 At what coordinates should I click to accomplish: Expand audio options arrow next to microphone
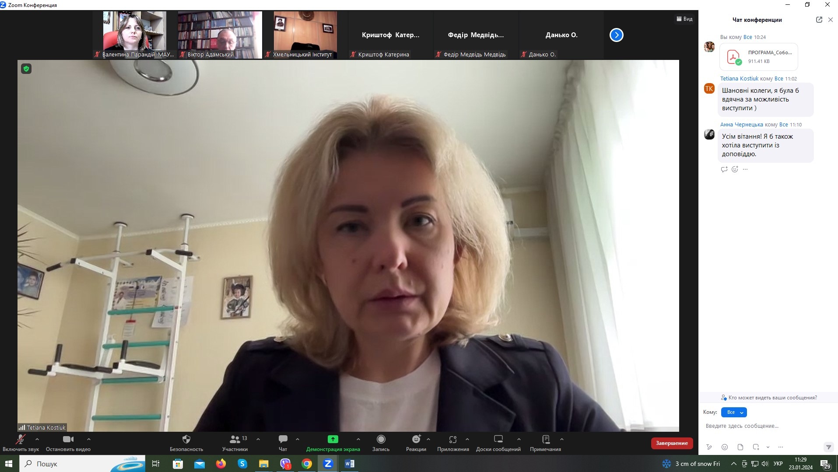tap(37, 439)
